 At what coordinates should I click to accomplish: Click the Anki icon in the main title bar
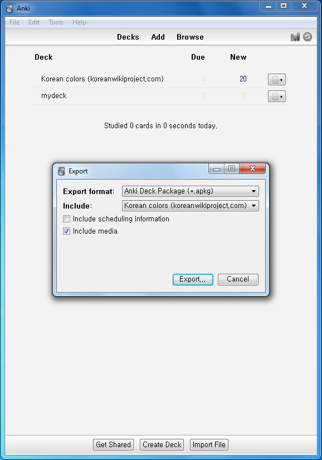[9, 8]
